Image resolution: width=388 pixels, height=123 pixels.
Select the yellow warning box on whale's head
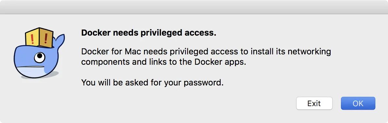(39, 37)
